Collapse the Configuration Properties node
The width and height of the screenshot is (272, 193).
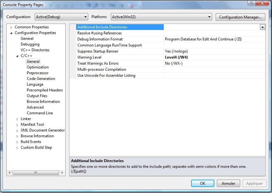[11, 33]
